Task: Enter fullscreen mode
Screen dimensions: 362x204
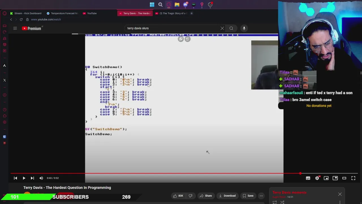Action: (x=353, y=178)
